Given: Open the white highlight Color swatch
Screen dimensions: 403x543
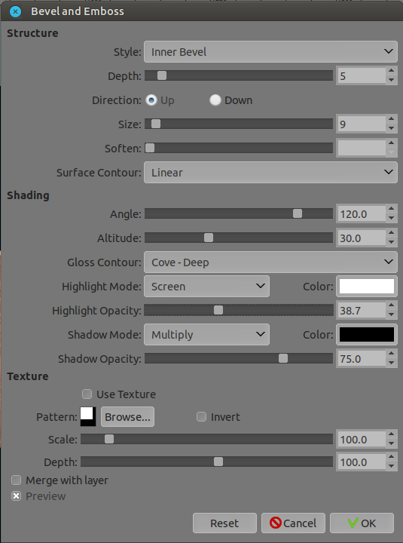Looking at the screenshot, I should pyautogui.click(x=367, y=286).
